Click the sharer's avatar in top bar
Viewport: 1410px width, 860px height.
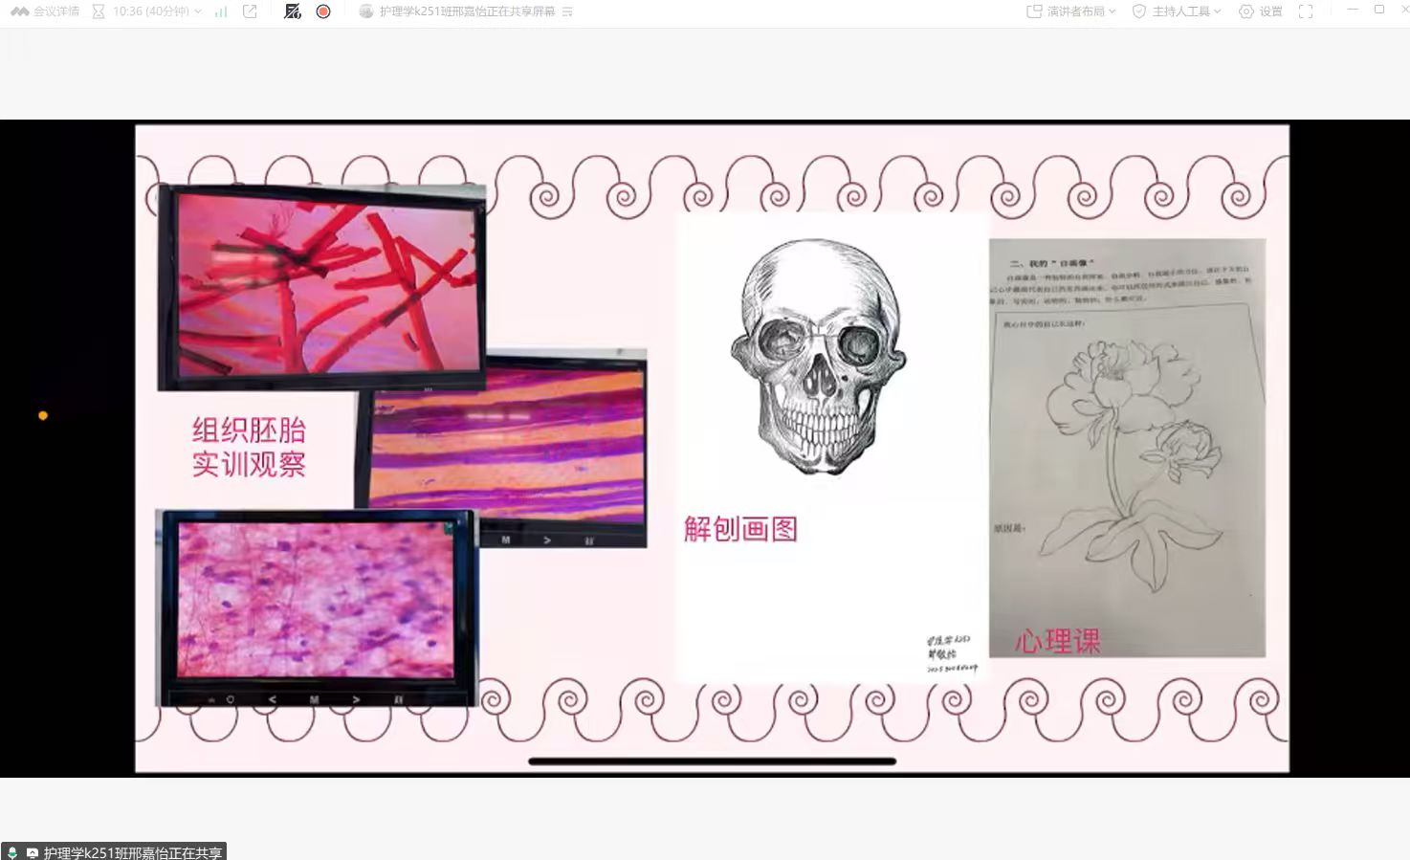tap(365, 11)
